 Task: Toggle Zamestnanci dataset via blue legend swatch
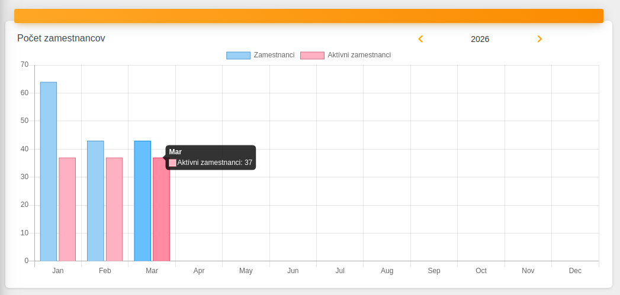(238, 56)
